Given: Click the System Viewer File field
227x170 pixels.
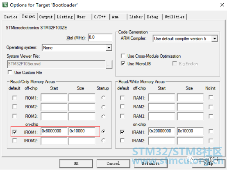Looking at the screenshot, I should [56, 64].
